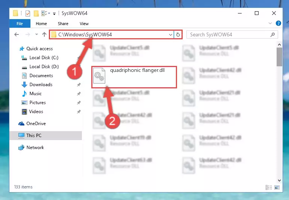
Task: Minimize the SysWOW64 window
Action: click(240, 13)
